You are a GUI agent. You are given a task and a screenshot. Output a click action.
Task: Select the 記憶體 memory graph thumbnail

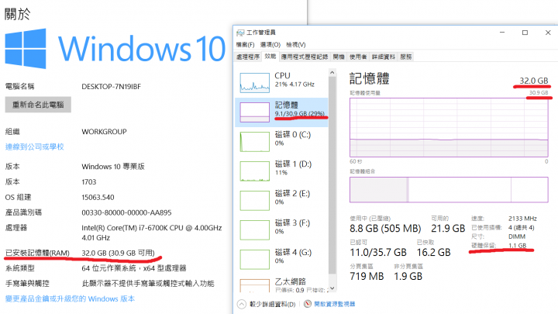[254, 112]
